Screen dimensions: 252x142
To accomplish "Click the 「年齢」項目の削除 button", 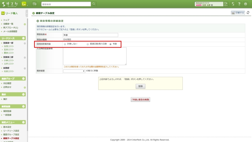I will 140,99.
